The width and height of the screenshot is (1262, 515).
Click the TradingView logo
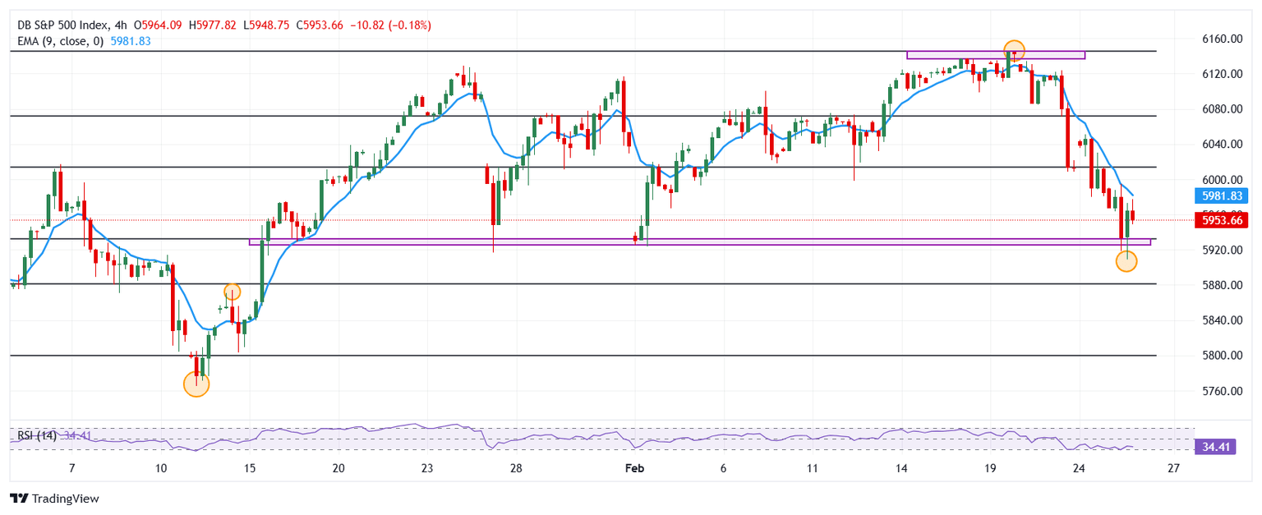[x=53, y=498]
